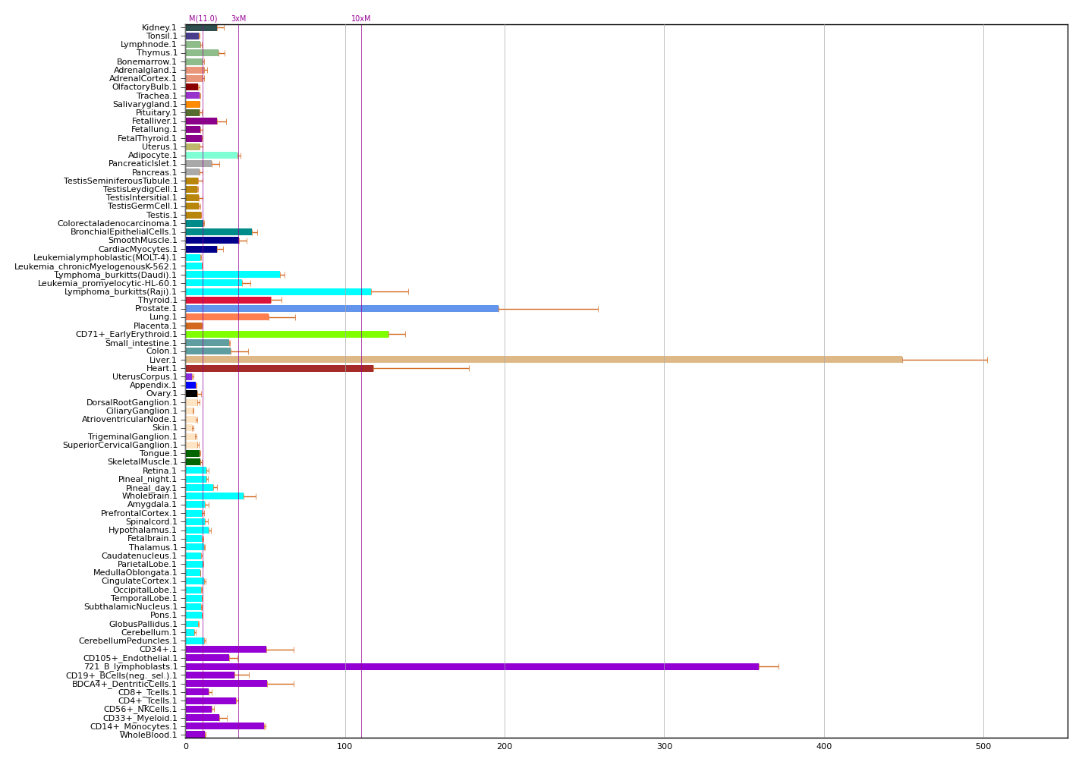Click the teal BronchialEpithelialCells.1 bar

pyautogui.click(x=219, y=232)
